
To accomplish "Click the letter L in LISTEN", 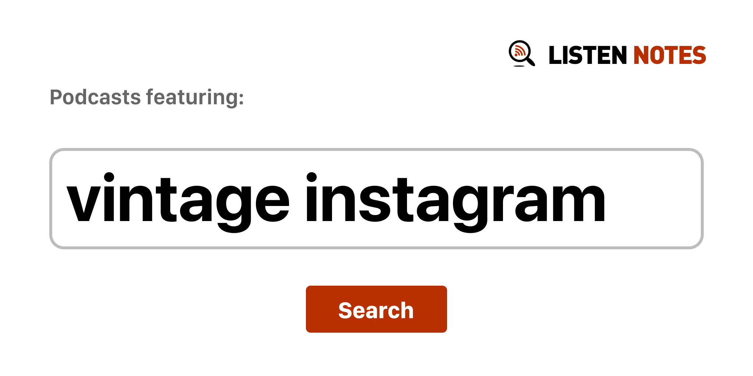I will click(555, 55).
